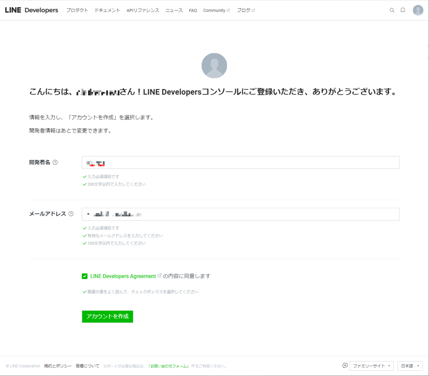Go to APIリファレンス
Screen dimensions: 429x376
143,10
